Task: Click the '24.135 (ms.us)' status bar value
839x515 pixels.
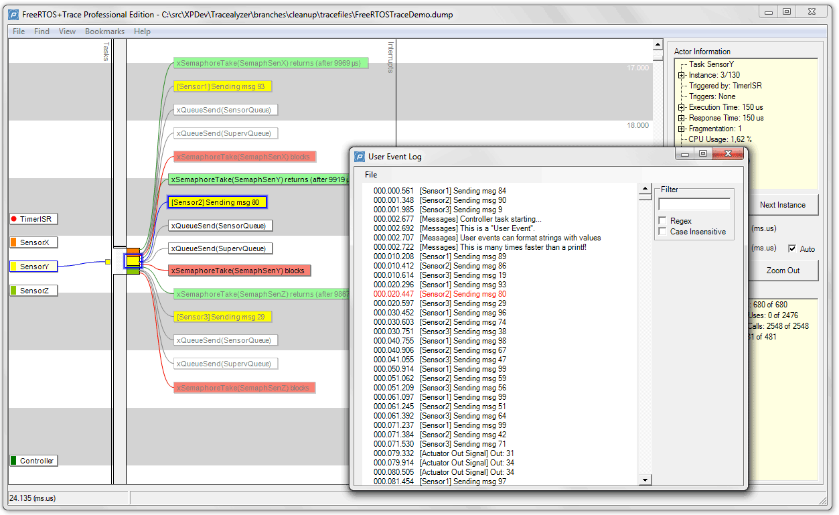Action: pos(32,498)
